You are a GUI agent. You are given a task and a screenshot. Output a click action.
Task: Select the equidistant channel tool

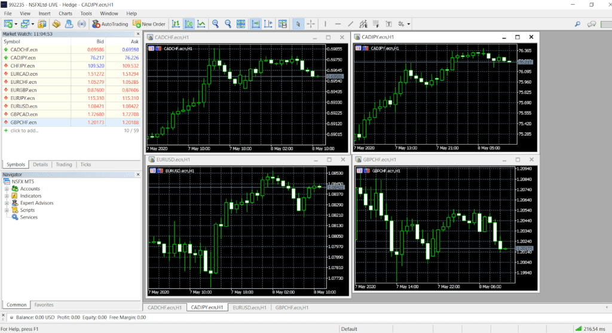click(x=363, y=24)
